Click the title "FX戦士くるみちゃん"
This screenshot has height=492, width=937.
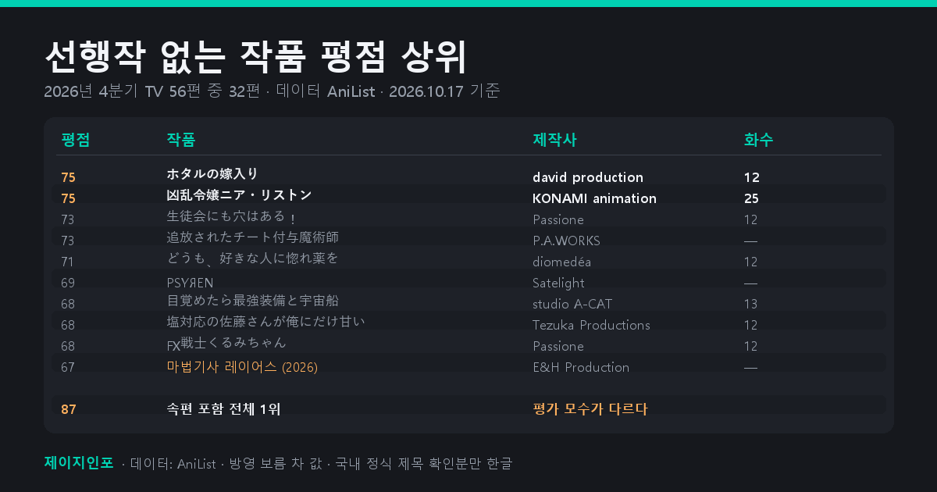(x=226, y=343)
